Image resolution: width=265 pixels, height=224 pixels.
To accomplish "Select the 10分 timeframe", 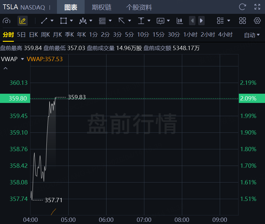I will pos(143,35).
